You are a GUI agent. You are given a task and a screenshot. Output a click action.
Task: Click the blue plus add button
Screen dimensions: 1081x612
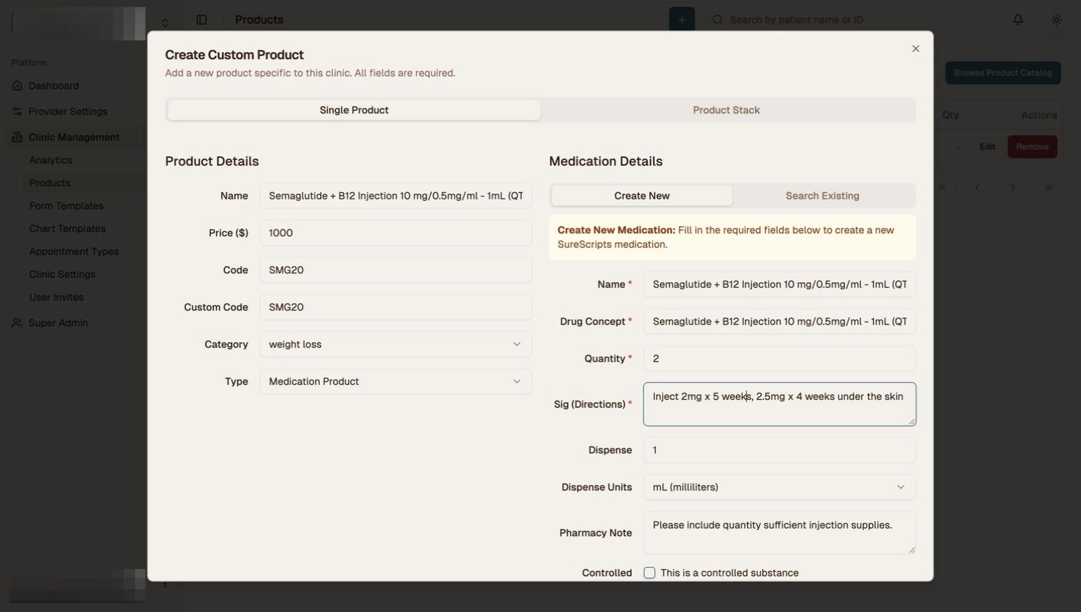[681, 19]
